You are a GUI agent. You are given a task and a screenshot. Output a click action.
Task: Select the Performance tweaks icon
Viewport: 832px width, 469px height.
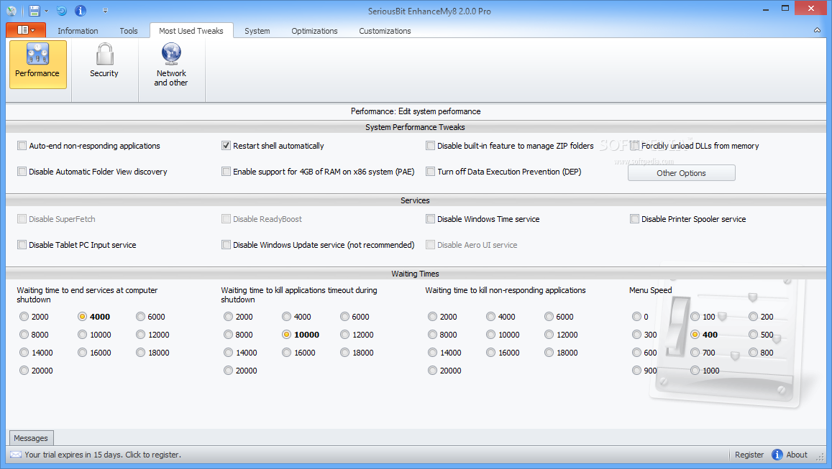pyautogui.click(x=37, y=64)
